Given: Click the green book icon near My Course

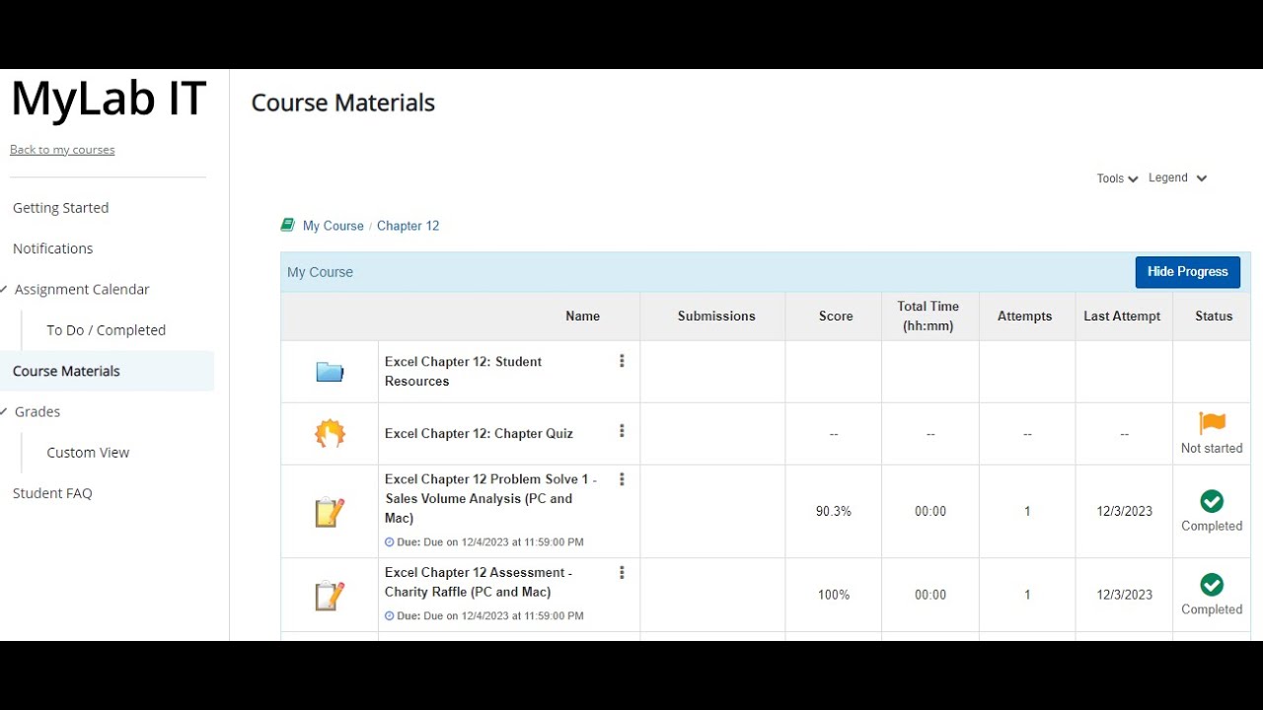Looking at the screenshot, I should point(288,225).
